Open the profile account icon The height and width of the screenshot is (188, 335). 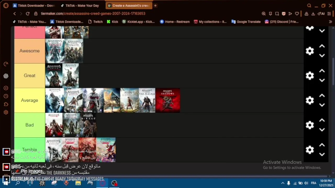(x=306, y=14)
